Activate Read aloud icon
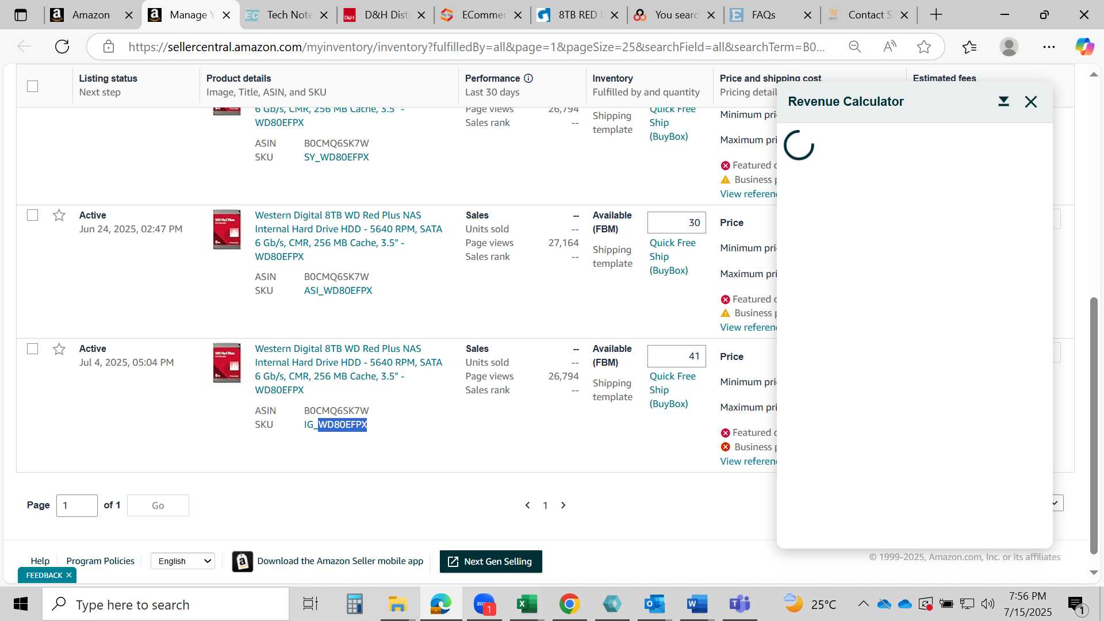Viewport: 1104px width, 621px height. point(890,47)
